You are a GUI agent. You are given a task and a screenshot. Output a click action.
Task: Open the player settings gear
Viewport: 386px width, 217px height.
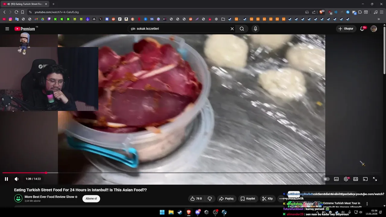[x=346, y=179]
